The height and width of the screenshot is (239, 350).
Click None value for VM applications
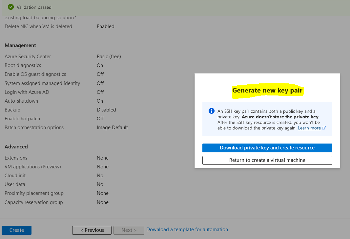coord(103,167)
